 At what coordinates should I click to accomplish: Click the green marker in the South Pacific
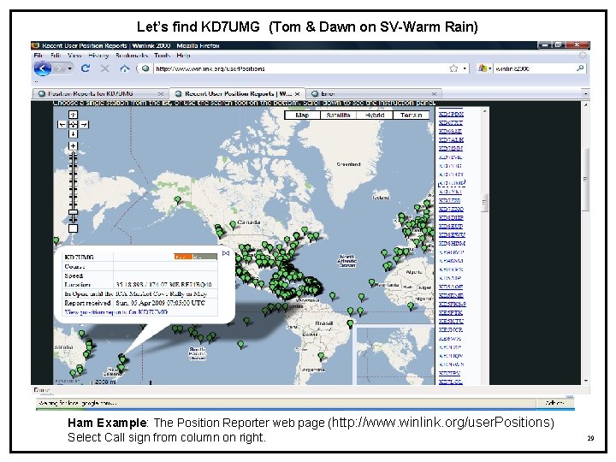point(240,345)
